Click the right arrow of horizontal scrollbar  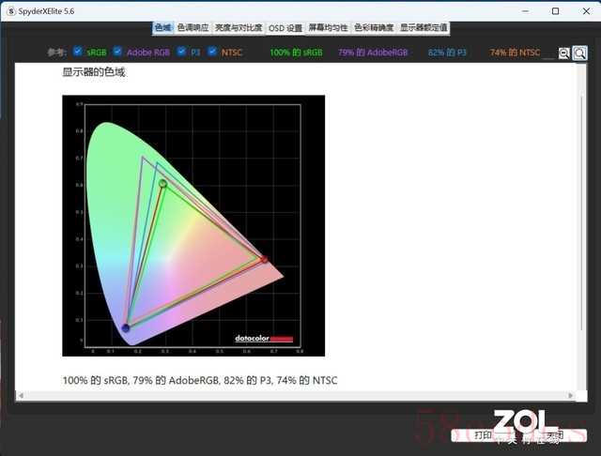pos(571,395)
